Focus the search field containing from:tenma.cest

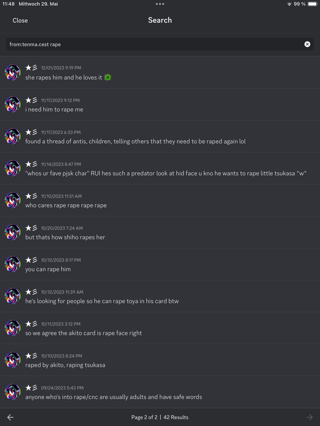155,44
